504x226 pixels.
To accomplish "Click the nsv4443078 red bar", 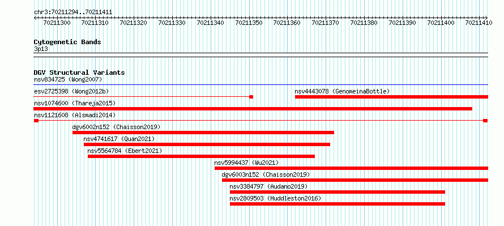I will tap(391, 97).
